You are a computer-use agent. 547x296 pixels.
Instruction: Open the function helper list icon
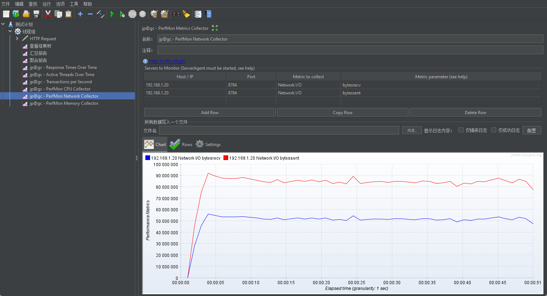click(198, 14)
